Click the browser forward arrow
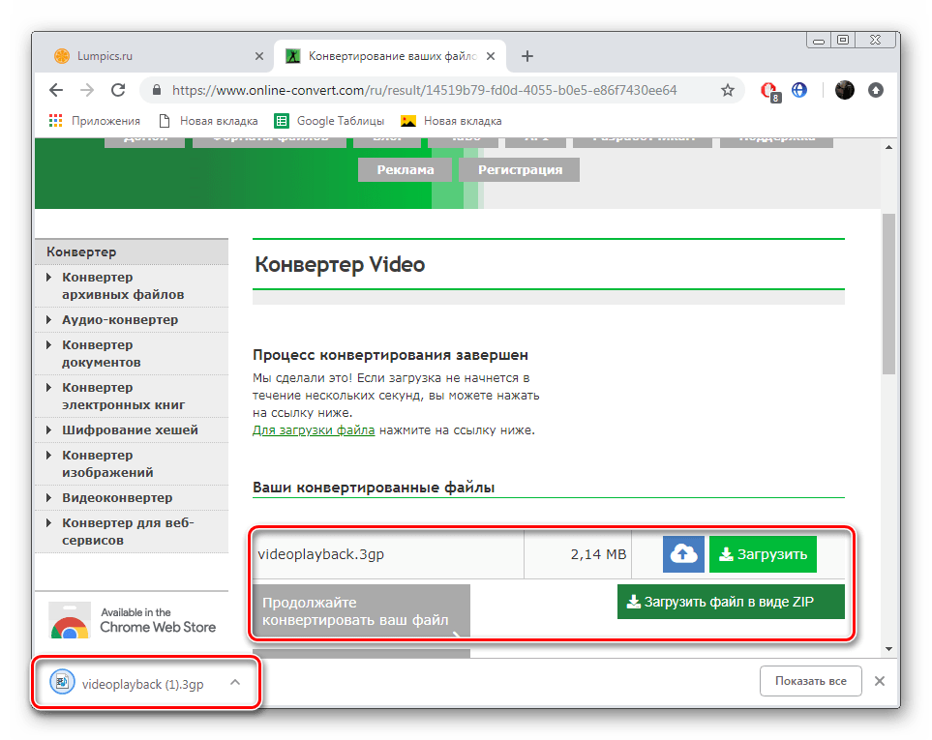Viewport: 932px width, 740px height. pyautogui.click(x=87, y=90)
